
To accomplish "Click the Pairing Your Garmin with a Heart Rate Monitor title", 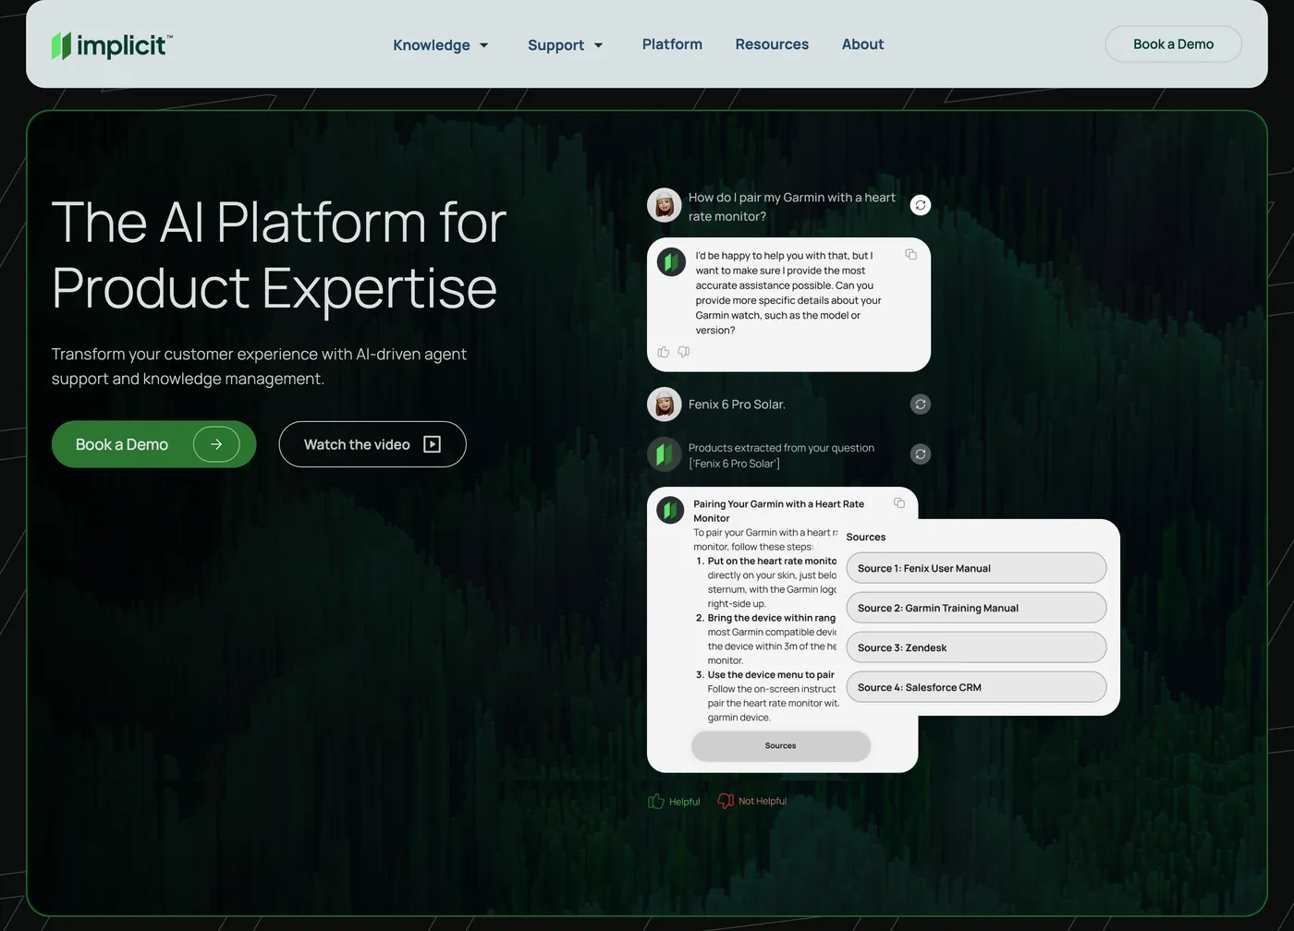I will point(779,511).
